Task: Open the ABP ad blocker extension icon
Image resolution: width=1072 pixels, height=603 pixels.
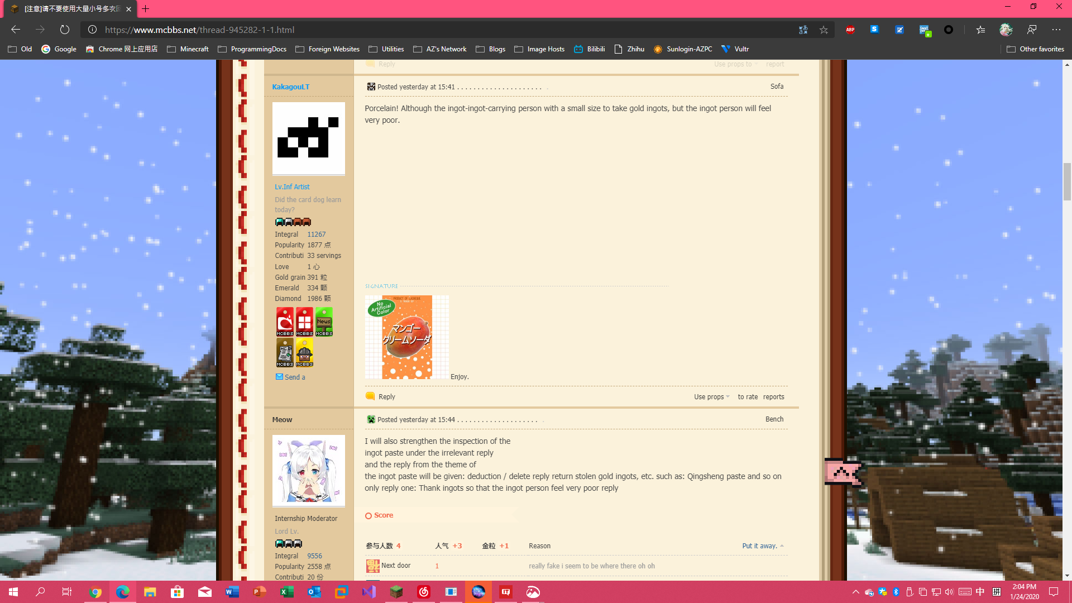Action: 850,30
